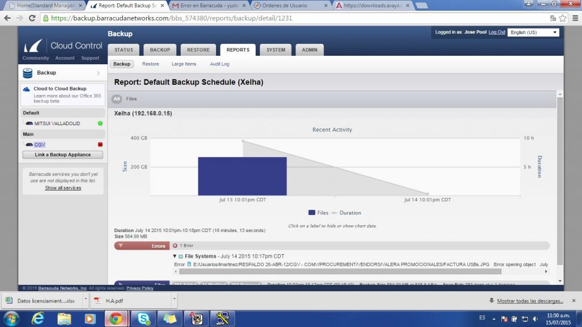Click the Action Center flag icon in the tray

(504, 319)
